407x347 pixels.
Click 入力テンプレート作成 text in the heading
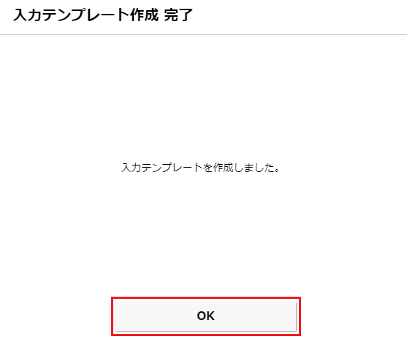pos(85,15)
